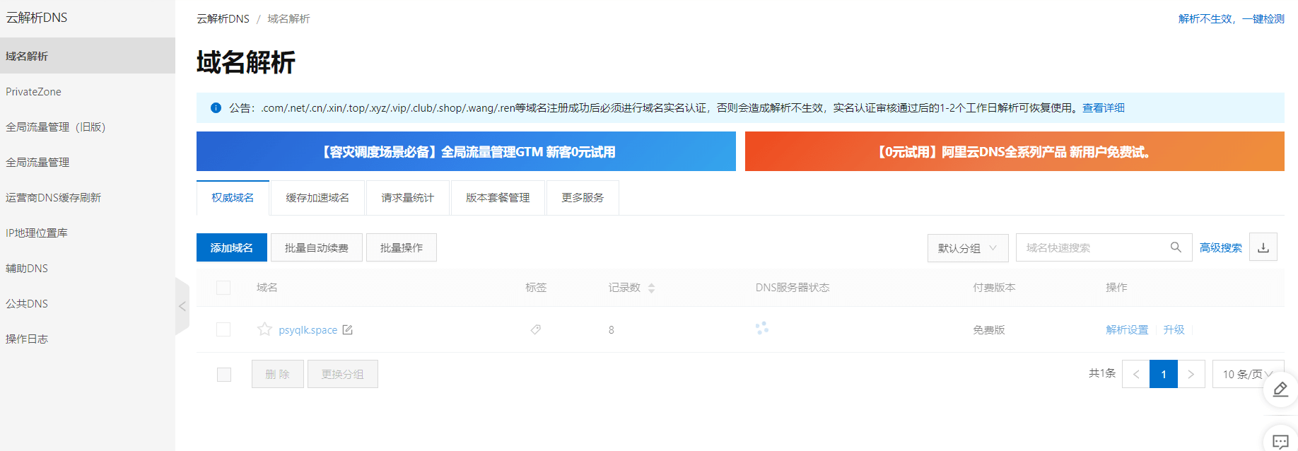Viewport: 1298px width, 451px height.
Task: Click the download export icon button
Action: point(1263,247)
